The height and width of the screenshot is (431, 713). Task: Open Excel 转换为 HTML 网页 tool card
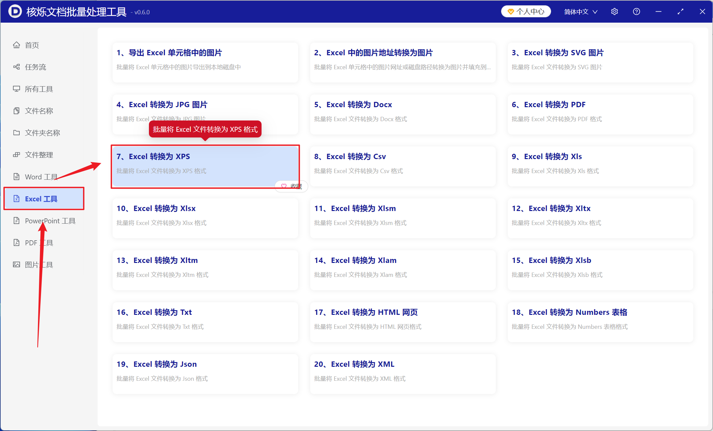(x=403, y=322)
